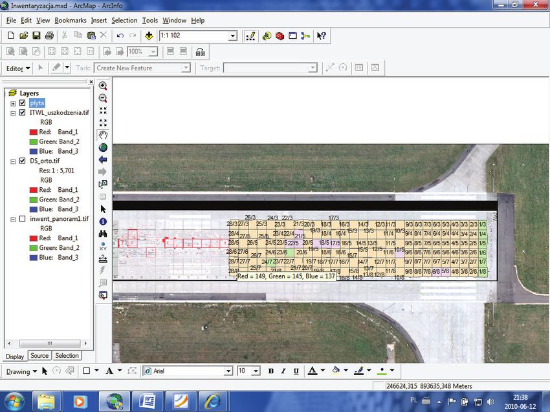Open the Find binoculars tool
The image size is (550, 412).
103,234
